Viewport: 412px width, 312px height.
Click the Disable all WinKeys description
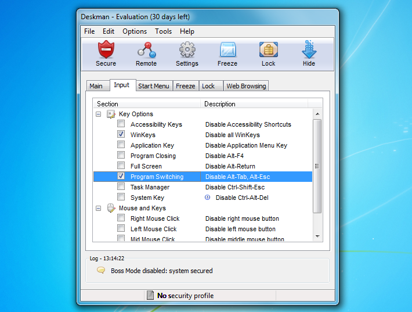(232, 135)
